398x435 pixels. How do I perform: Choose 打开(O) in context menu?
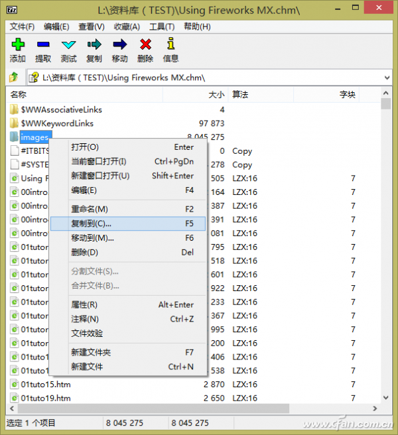pyautogui.click(x=128, y=147)
